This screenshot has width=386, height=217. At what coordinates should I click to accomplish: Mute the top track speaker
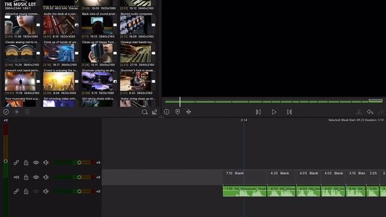pyautogui.click(x=46, y=163)
